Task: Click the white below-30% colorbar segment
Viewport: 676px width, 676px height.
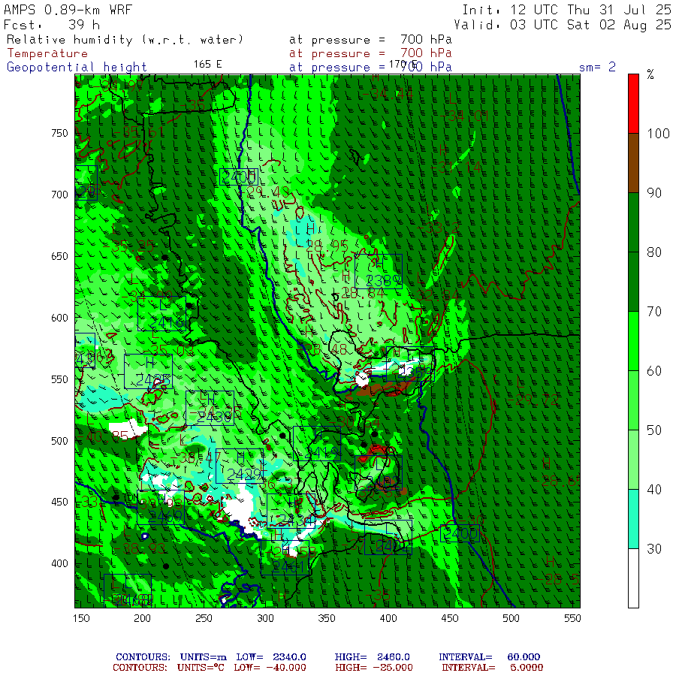Action: click(633, 578)
